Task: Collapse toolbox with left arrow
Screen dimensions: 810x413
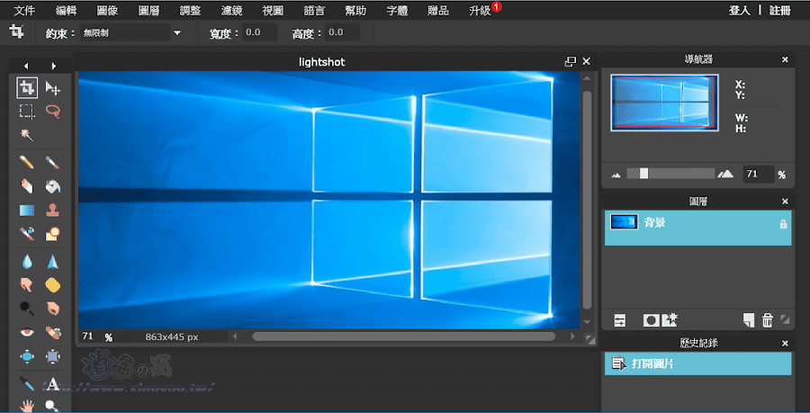Action: point(26,66)
